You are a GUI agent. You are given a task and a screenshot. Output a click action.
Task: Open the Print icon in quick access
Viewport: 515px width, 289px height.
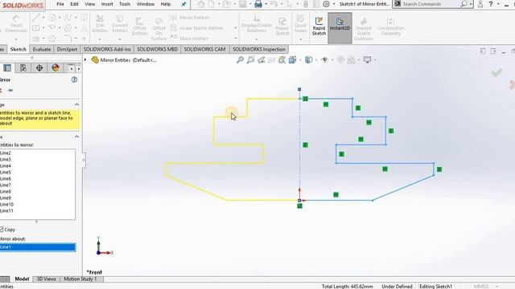tap(258, 4)
